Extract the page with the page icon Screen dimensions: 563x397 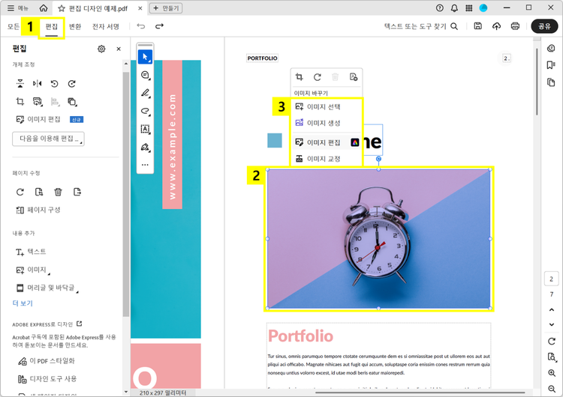[x=39, y=192]
